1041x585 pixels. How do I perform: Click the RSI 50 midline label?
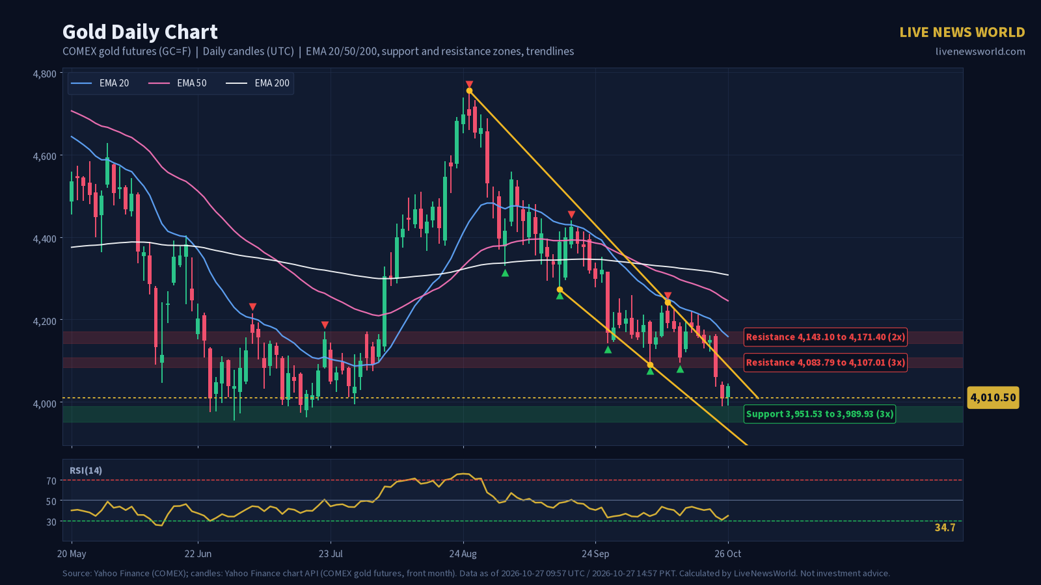pyautogui.click(x=51, y=501)
